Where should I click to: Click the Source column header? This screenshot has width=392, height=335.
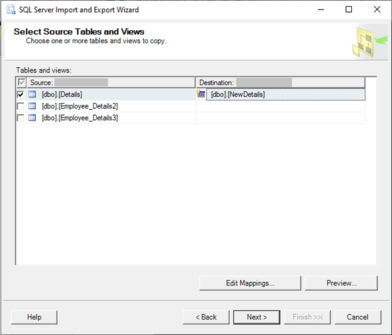click(x=111, y=82)
